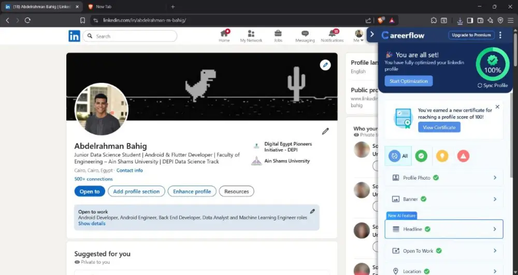
Task: Select the LinkedIn Abdelrahman Bahig tab
Action: click(x=42, y=7)
